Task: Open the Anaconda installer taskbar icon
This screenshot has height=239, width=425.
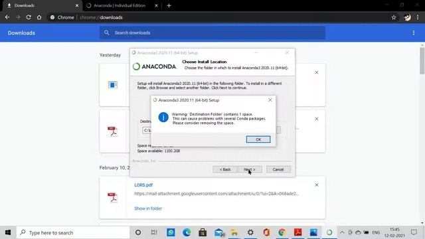Action: tap(329, 232)
